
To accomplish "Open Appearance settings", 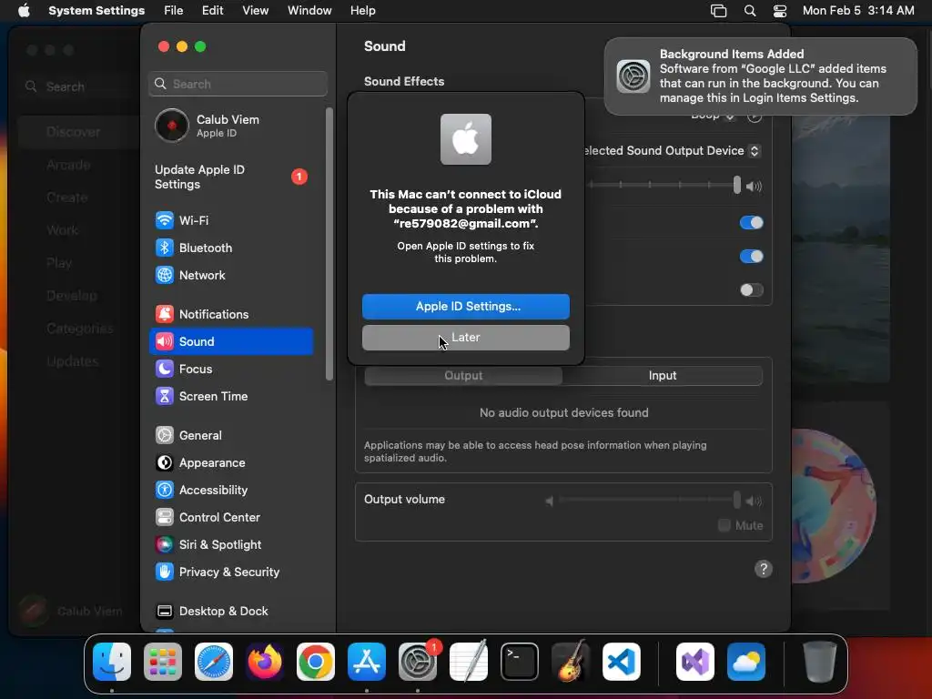I will (231, 463).
